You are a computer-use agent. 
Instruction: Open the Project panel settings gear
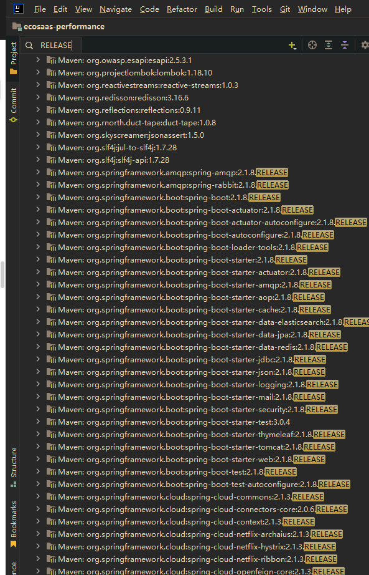[365, 45]
